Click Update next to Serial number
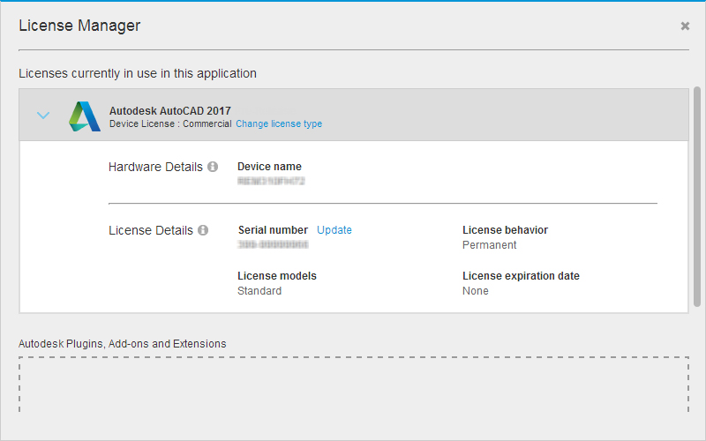The height and width of the screenshot is (441, 706). click(x=334, y=230)
